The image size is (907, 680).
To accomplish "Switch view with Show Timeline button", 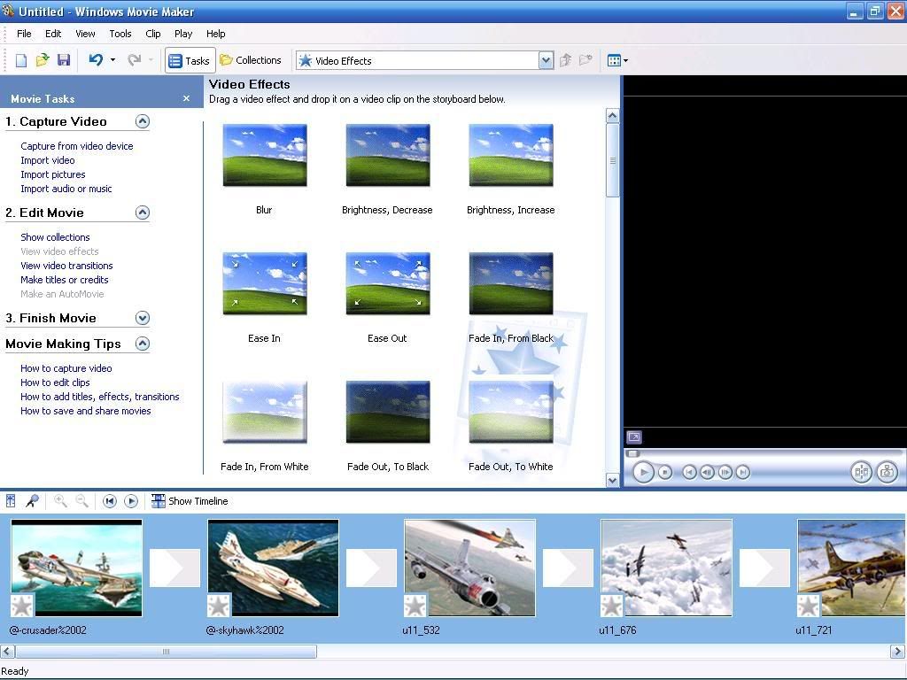I will 190,501.
